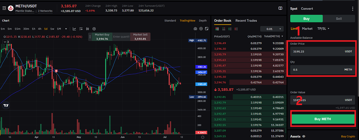
Task: Toggle Assets visibility eye icon
Action: (x=304, y=136)
